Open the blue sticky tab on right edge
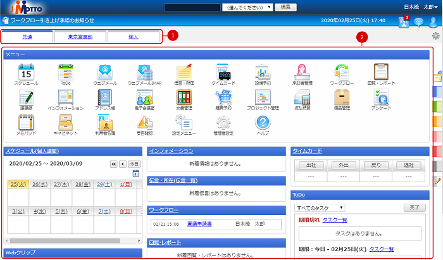Viewport: 443px width, 260px height. [438, 92]
